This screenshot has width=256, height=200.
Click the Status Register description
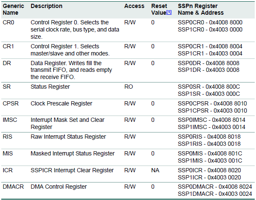click(x=50, y=87)
